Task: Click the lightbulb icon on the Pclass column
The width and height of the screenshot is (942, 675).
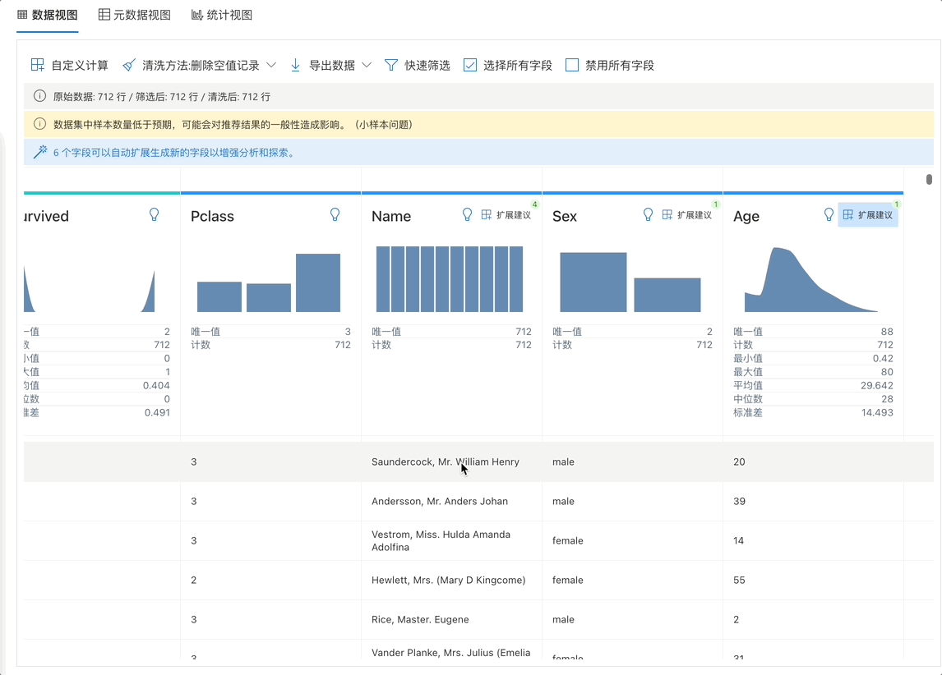Action: click(x=335, y=214)
